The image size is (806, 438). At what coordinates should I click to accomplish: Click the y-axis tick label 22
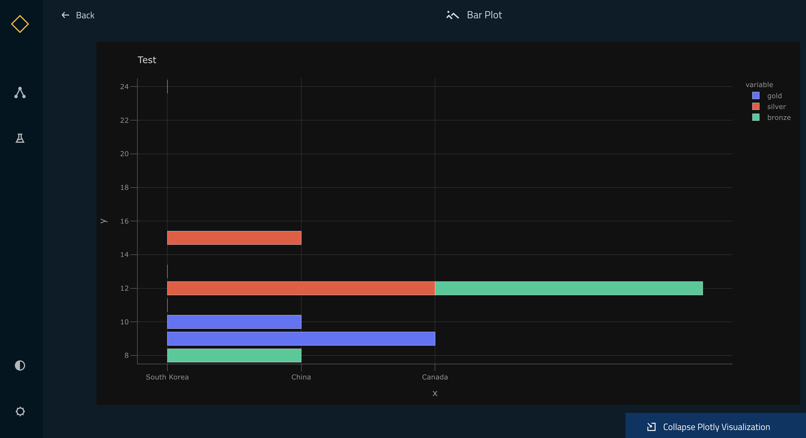tap(124, 120)
